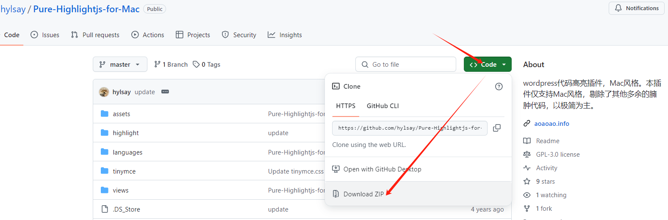668x220 pixels.
Task: View the GPL-3.0 license link
Action: pyautogui.click(x=558, y=155)
